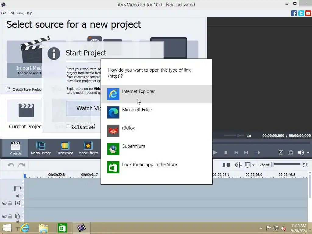
Task: Show hidden tray icons arrow
Action: (261, 228)
